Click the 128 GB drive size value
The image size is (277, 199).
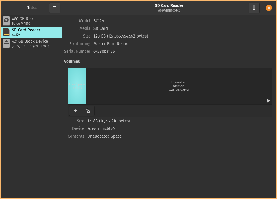click(121, 36)
